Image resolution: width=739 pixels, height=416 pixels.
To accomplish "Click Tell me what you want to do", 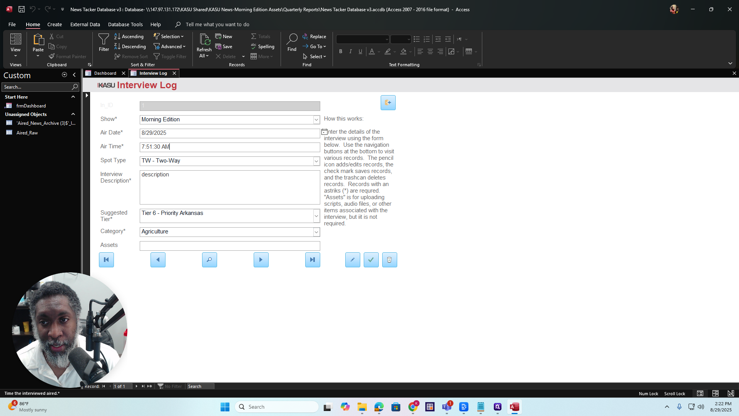I will pyautogui.click(x=217, y=24).
